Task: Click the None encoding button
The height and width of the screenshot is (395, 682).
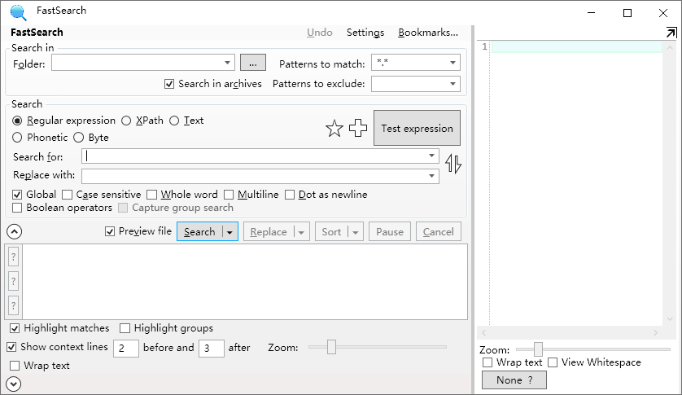Action: [x=514, y=380]
